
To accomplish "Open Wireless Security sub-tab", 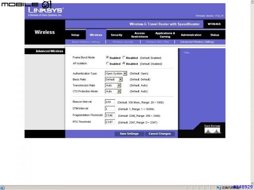I will (123, 42).
